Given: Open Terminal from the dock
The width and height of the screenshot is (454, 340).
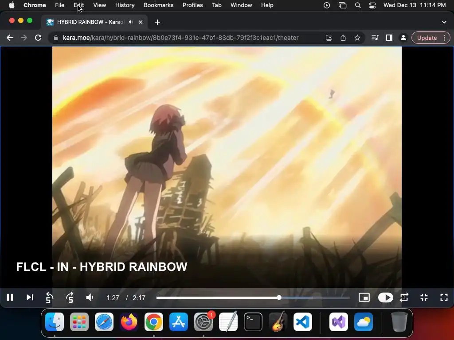Looking at the screenshot, I should 253,322.
